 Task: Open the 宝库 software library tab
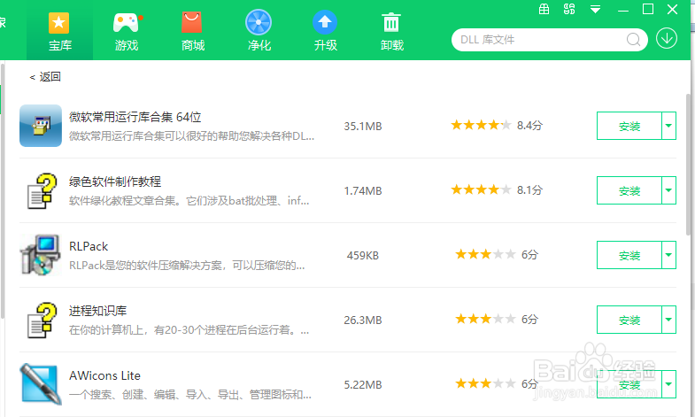click(60, 32)
